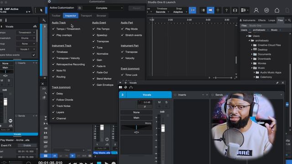Toggle Gain Envelope checkbox

[94, 85]
